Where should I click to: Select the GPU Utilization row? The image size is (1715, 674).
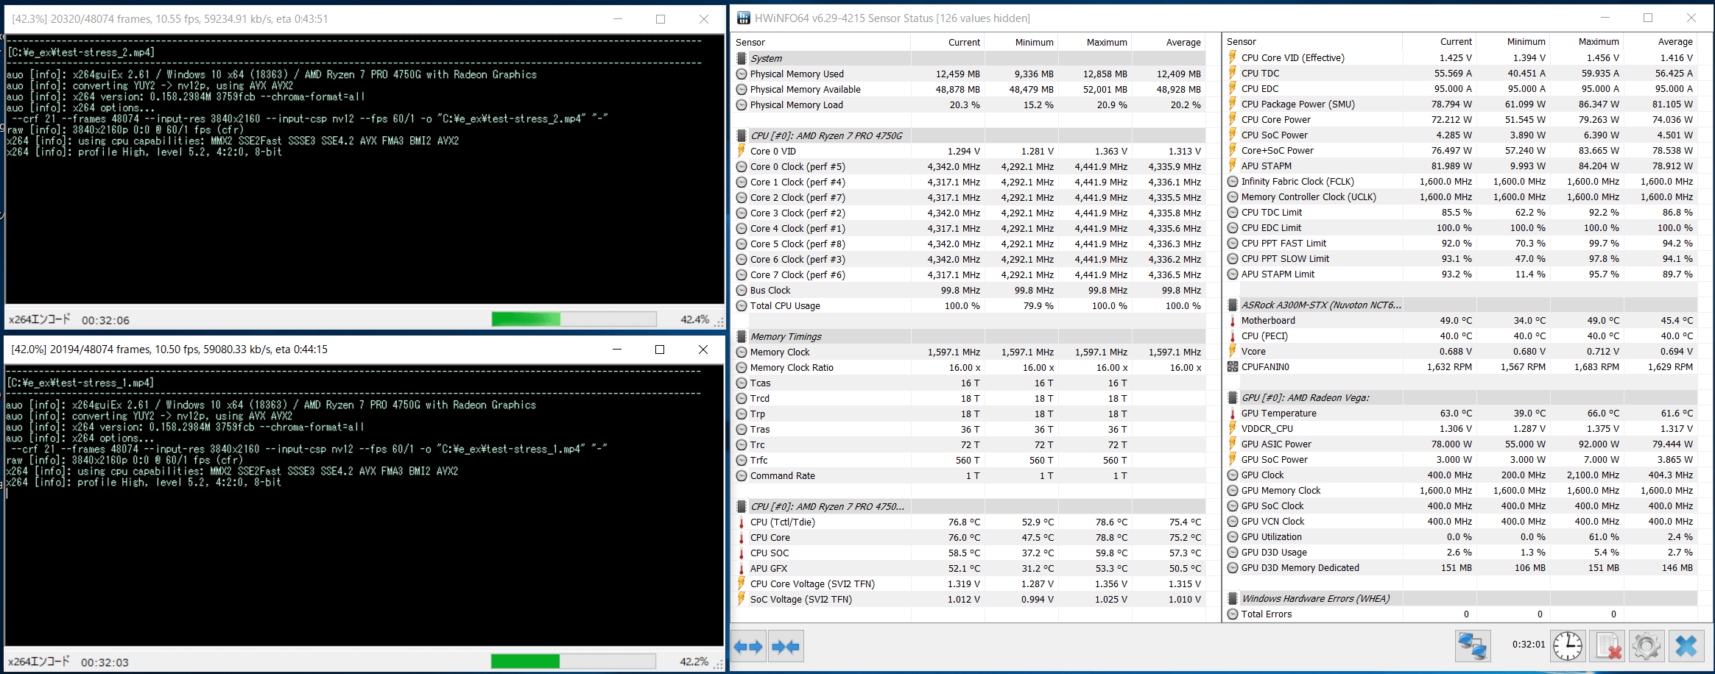click(1462, 536)
